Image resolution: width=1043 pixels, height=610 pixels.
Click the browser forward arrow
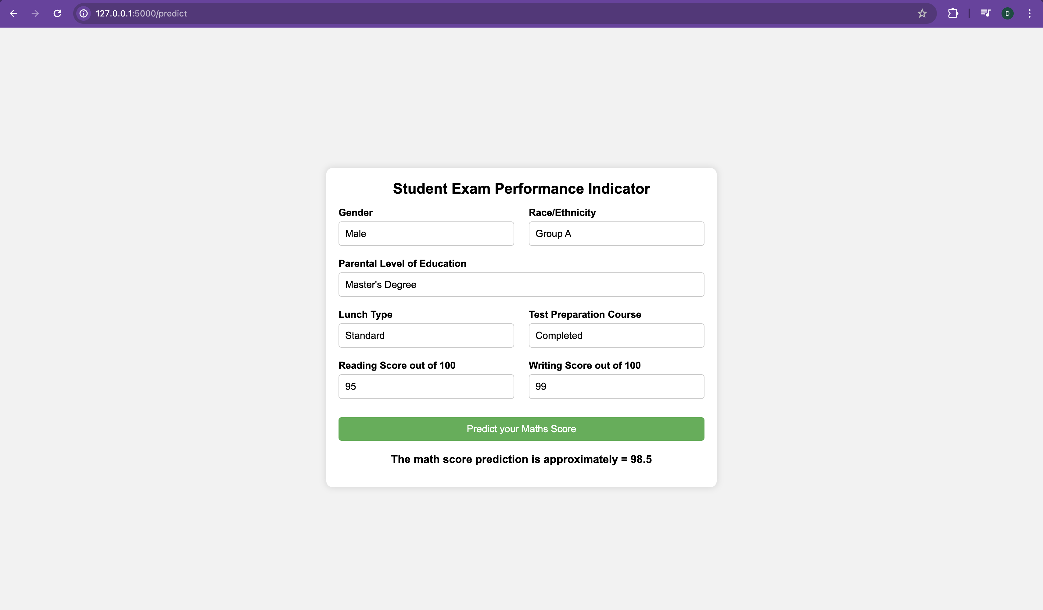pyautogui.click(x=36, y=13)
